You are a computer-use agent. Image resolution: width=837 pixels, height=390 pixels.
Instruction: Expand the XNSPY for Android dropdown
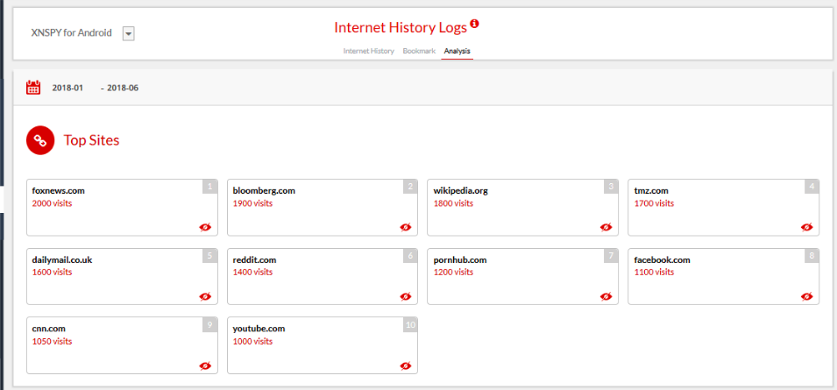(x=128, y=33)
